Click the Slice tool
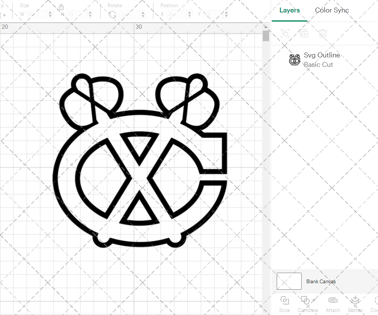 (x=285, y=304)
